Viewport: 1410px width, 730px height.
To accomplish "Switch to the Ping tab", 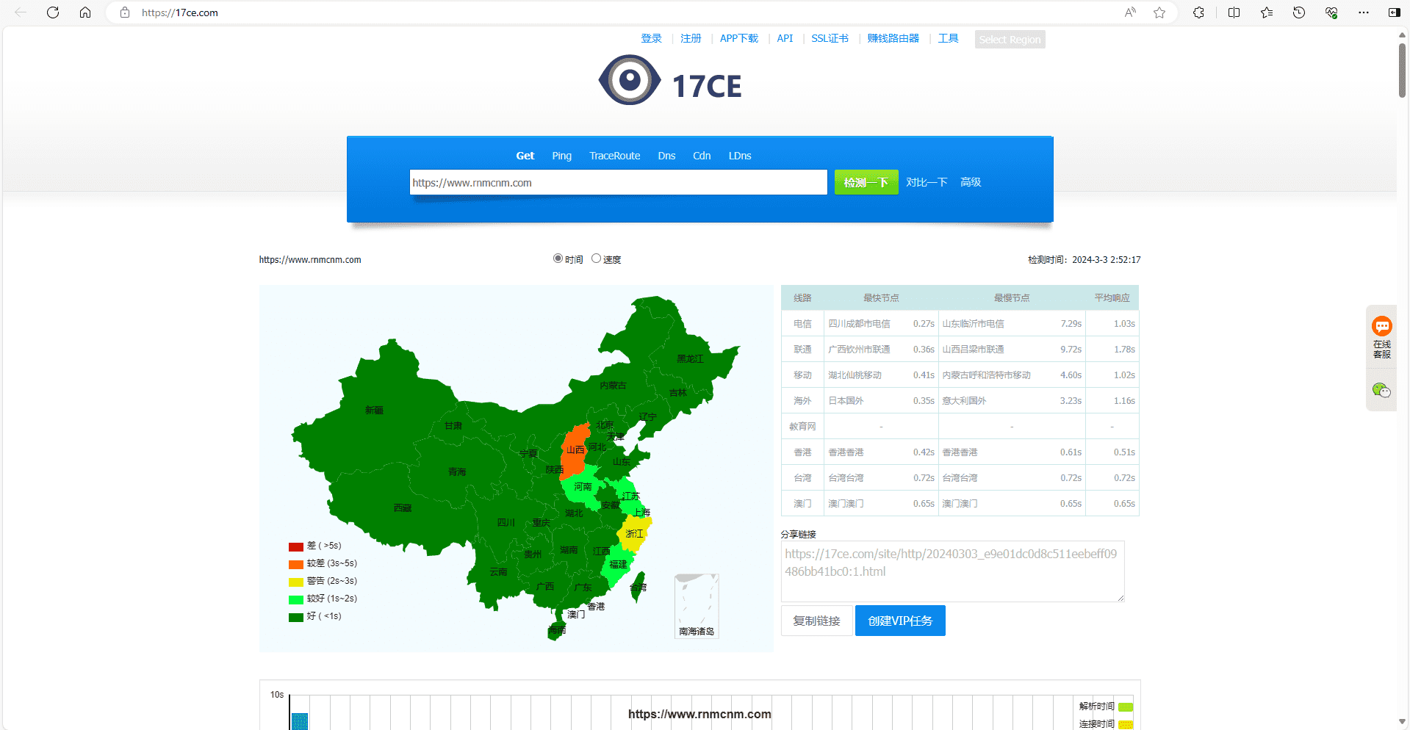I will point(561,156).
